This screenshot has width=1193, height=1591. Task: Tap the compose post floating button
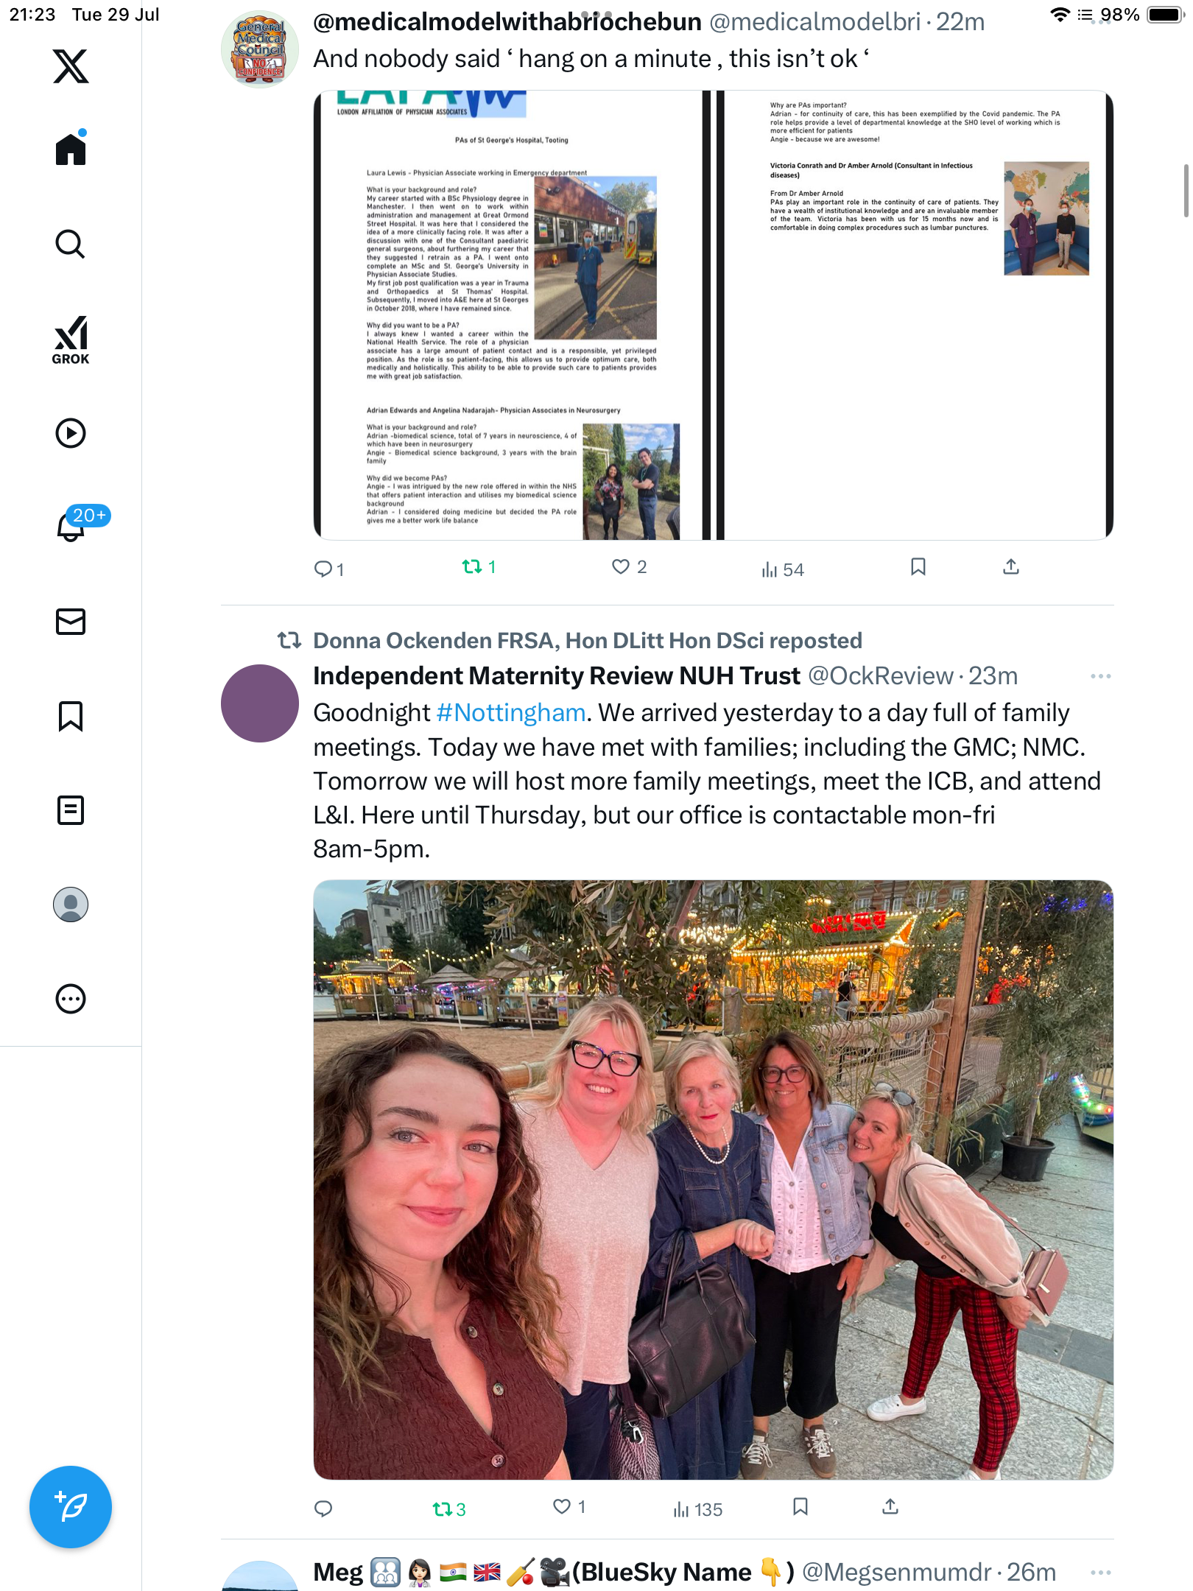(71, 1507)
